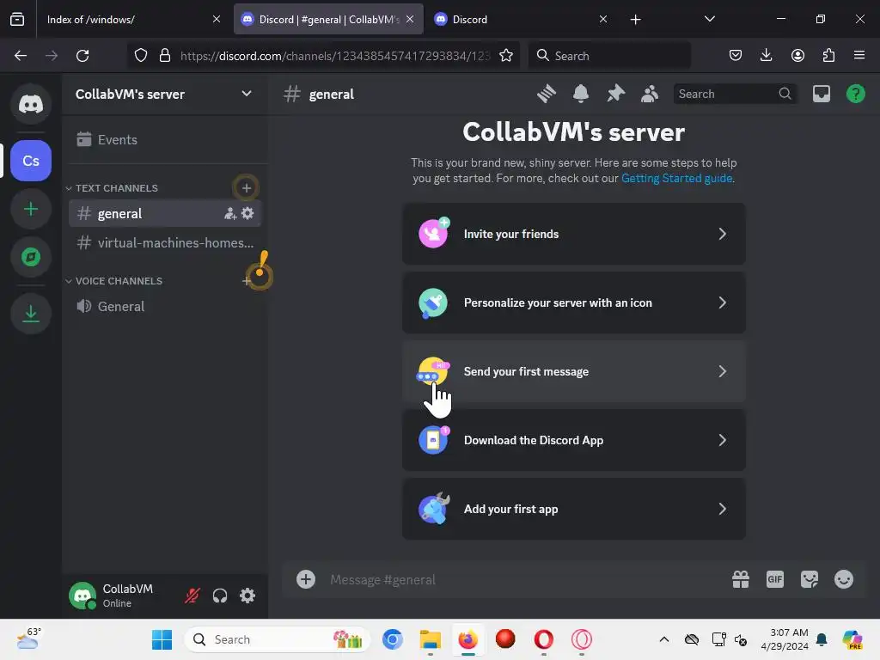
Task: Focus the Message #general input box
Action: (525, 580)
